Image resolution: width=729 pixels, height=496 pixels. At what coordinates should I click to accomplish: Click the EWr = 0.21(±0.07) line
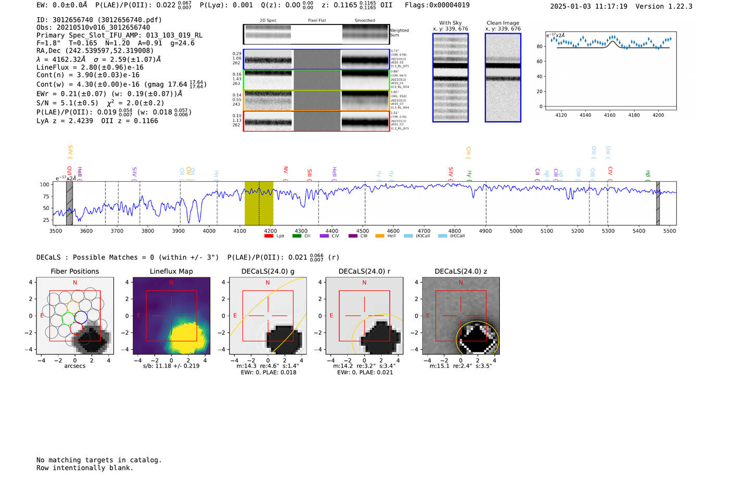pyautogui.click(x=109, y=94)
